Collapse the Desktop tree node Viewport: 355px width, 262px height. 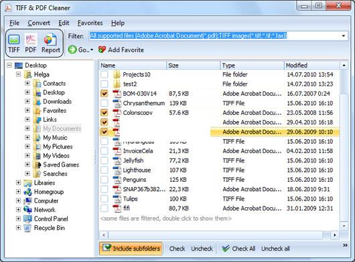tap(9, 65)
